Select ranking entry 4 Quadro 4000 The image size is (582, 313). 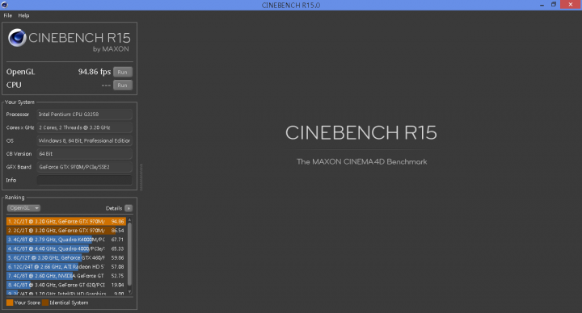(x=66, y=248)
